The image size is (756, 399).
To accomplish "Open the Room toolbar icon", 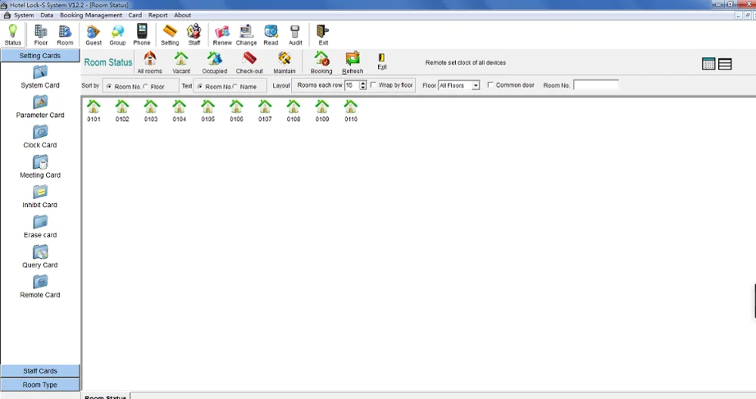I will click(x=65, y=35).
